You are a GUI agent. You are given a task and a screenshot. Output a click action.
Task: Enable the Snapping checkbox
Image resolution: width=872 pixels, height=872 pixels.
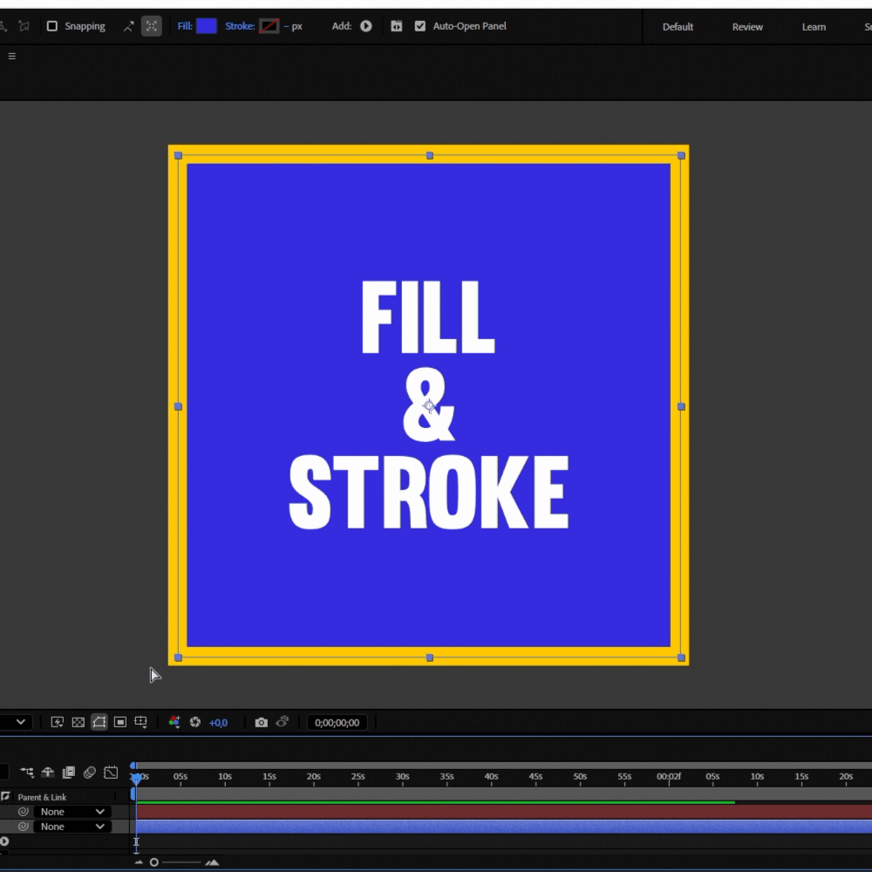(x=51, y=26)
